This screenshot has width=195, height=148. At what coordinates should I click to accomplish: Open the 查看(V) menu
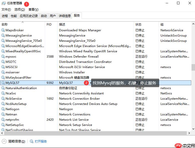(x=34, y=10)
